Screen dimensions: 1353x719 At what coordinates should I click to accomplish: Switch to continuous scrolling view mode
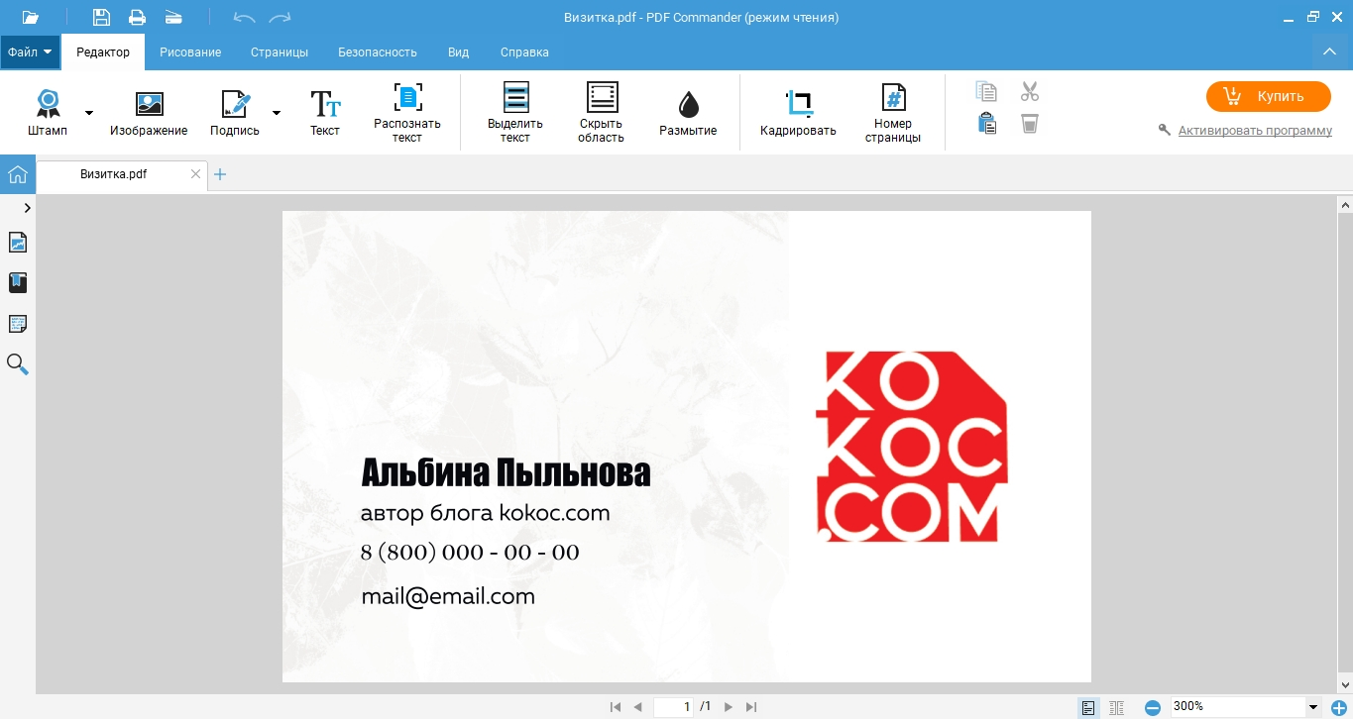click(x=1117, y=707)
